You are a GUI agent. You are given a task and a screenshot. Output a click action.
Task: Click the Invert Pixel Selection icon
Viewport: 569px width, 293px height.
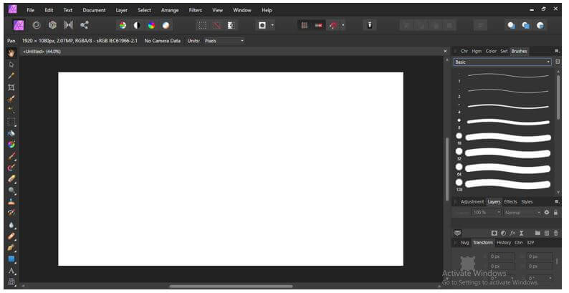pos(231,25)
